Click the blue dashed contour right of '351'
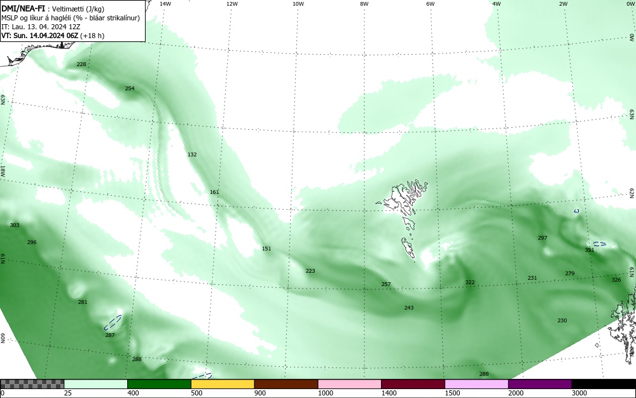 pos(600,244)
